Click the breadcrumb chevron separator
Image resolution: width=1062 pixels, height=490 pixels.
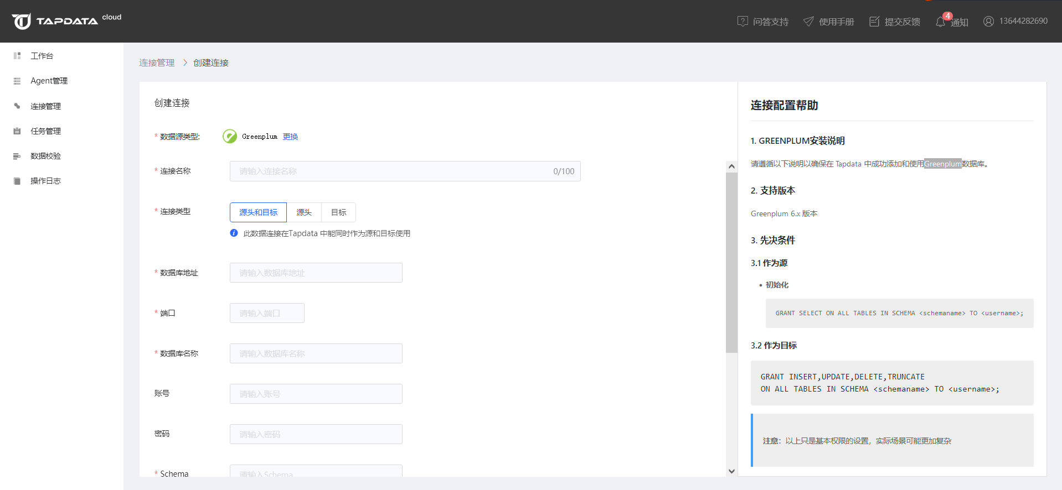pyautogui.click(x=185, y=62)
